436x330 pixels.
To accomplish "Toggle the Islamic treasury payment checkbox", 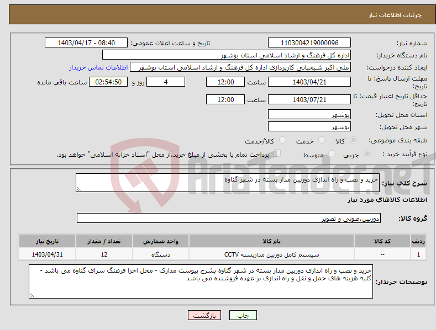I will pyautogui.click(x=277, y=153).
